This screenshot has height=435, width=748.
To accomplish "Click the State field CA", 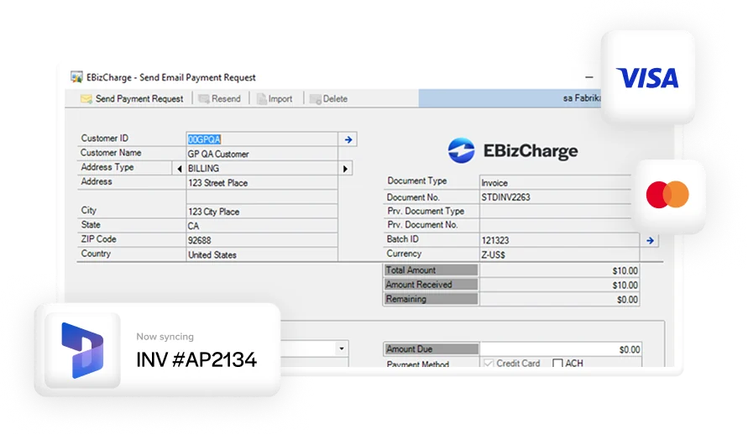I will point(262,226).
